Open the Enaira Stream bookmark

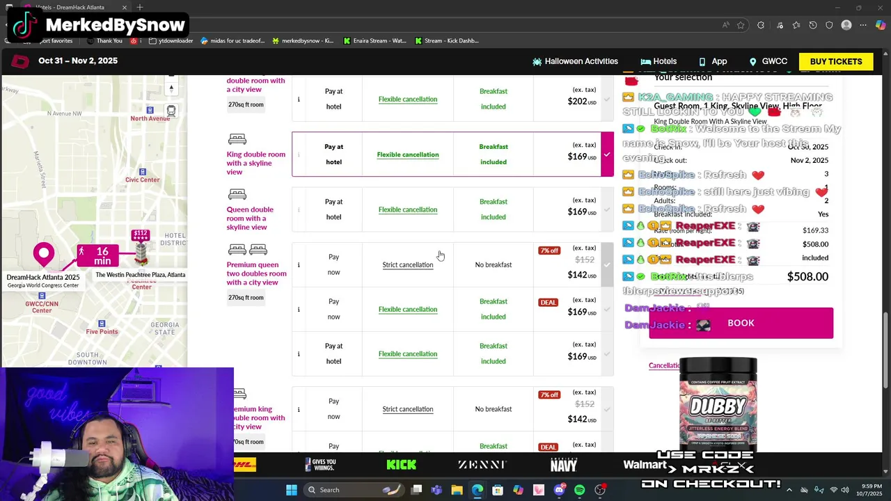pyautogui.click(x=374, y=40)
